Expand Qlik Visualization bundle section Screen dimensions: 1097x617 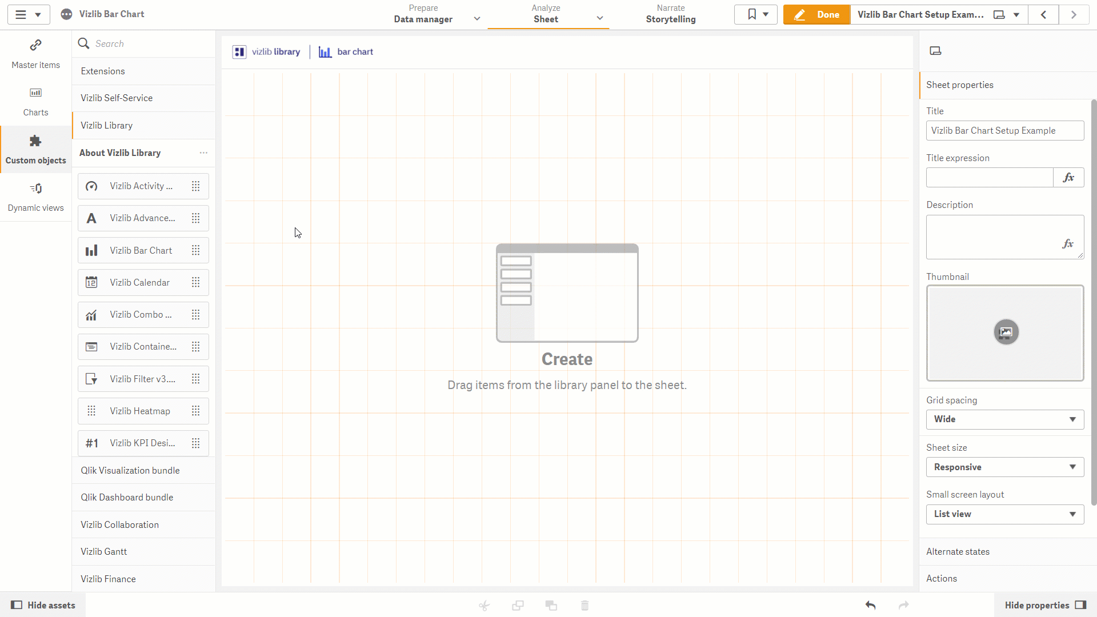click(x=143, y=470)
